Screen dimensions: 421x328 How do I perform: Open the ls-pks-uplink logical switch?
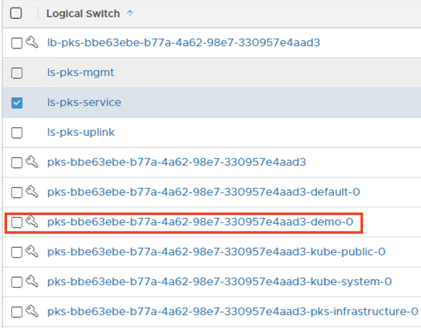click(81, 132)
